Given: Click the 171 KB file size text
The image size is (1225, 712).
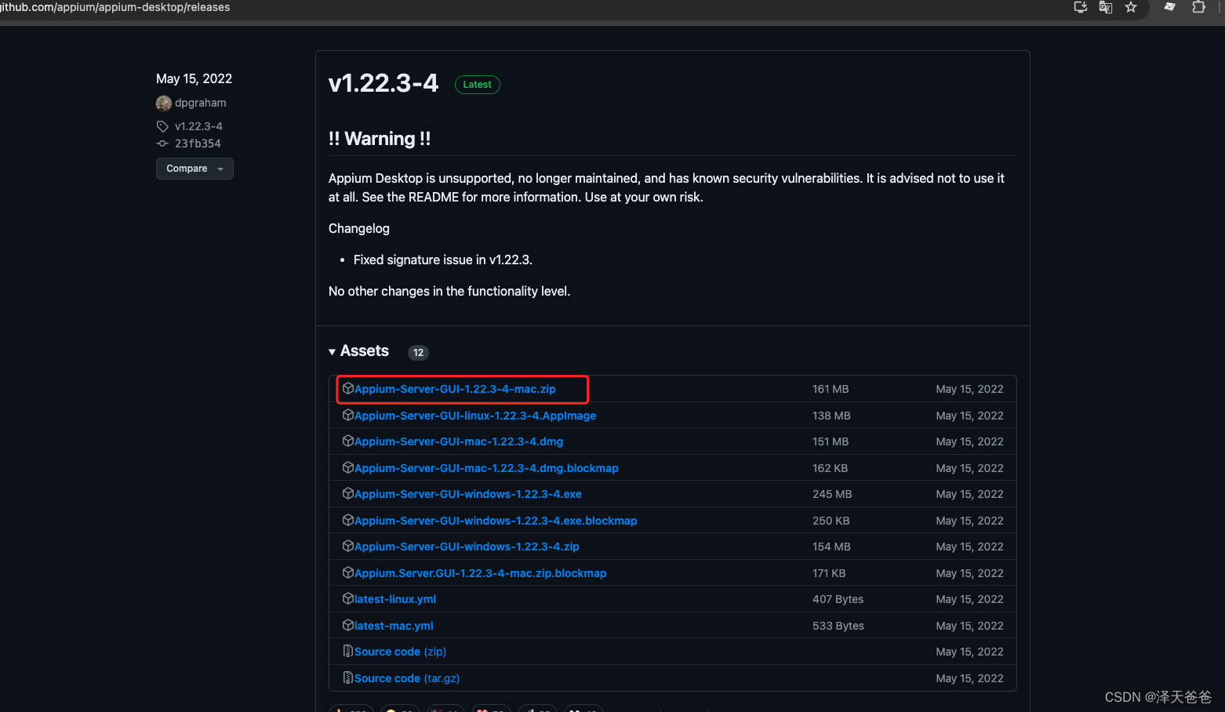Looking at the screenshot, I should pyautogui.click(x=829, y=573).
